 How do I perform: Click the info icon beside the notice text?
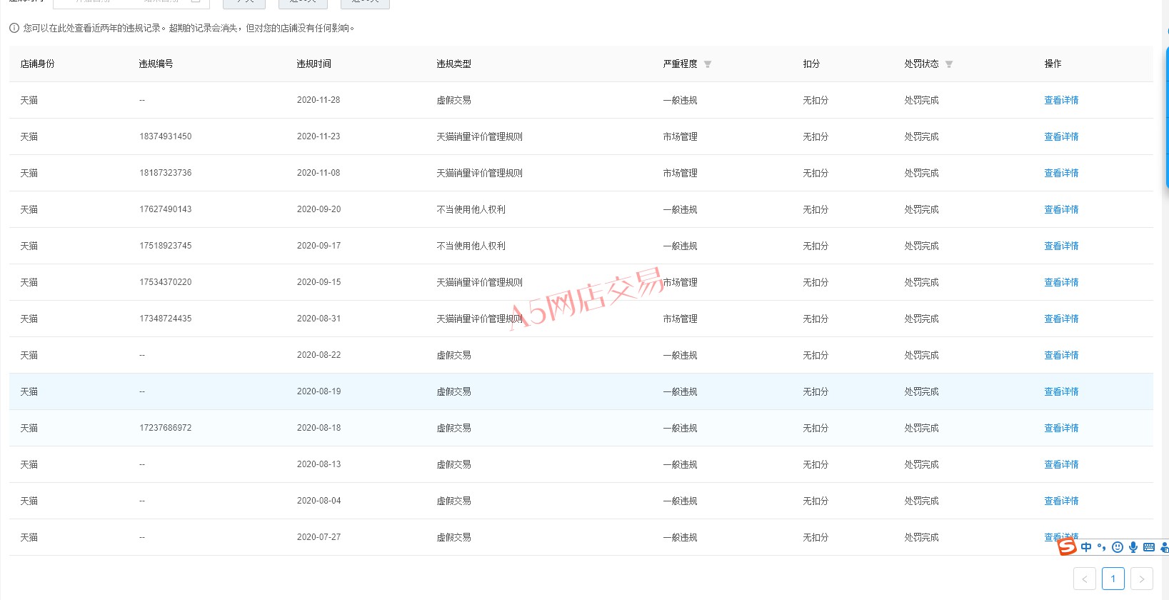[14, 29]
